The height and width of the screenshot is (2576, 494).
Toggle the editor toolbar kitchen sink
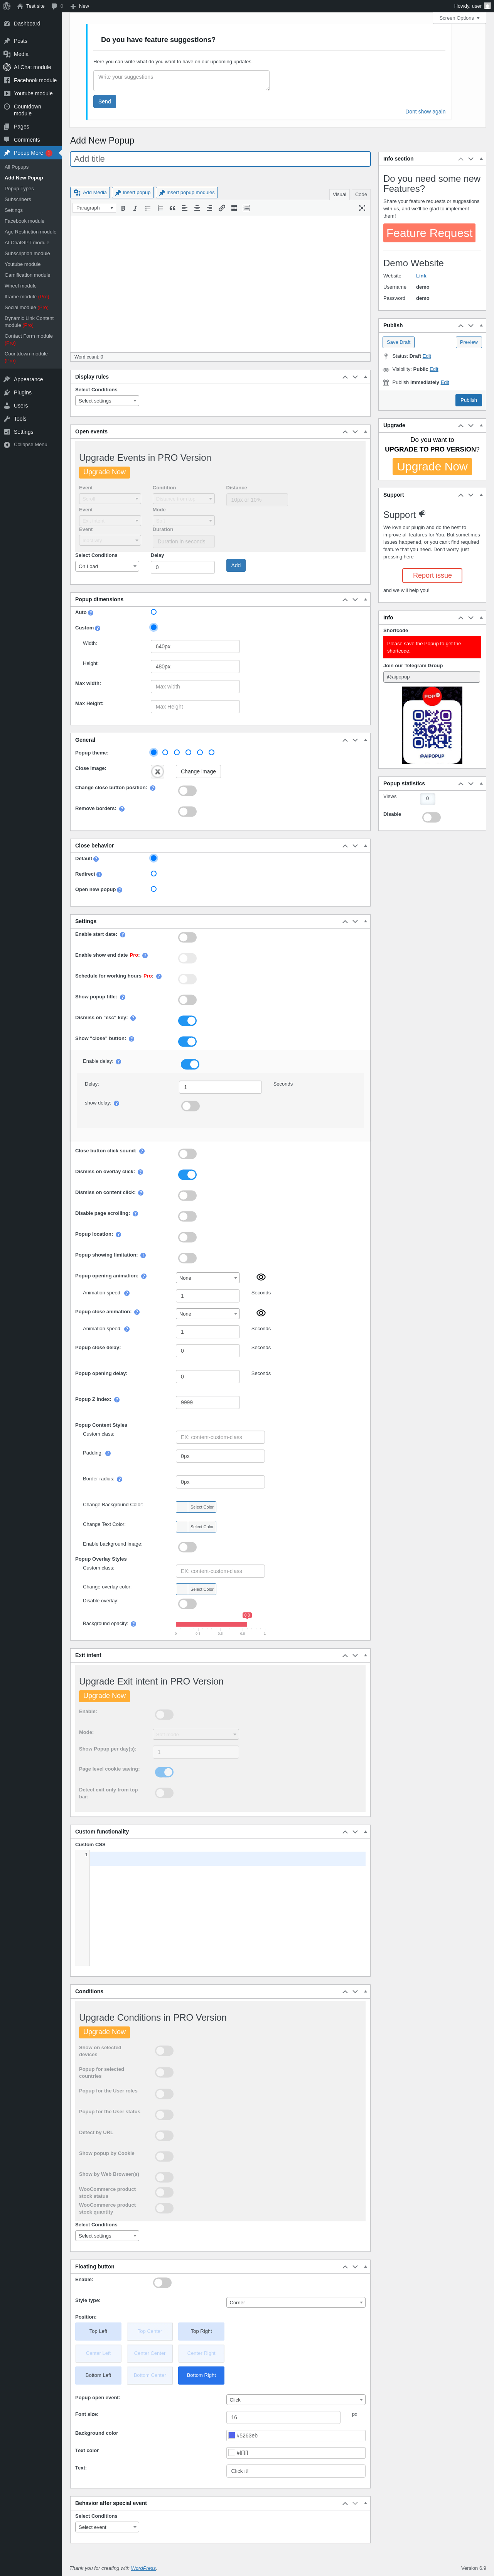click(x=246, y=208)
